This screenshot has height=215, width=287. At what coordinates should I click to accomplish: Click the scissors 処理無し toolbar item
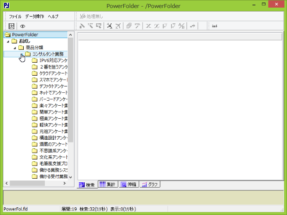pyautogui.click(x=91, y=17)
